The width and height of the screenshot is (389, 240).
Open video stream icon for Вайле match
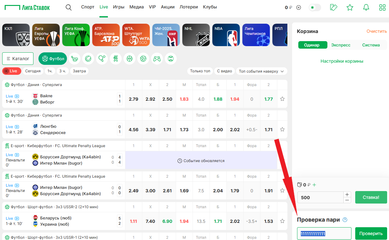(17, 96)
